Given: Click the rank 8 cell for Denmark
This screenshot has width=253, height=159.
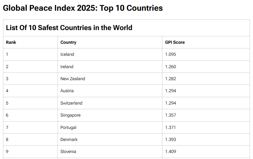Looking at the screenshot, I should [x=7, y=139].
